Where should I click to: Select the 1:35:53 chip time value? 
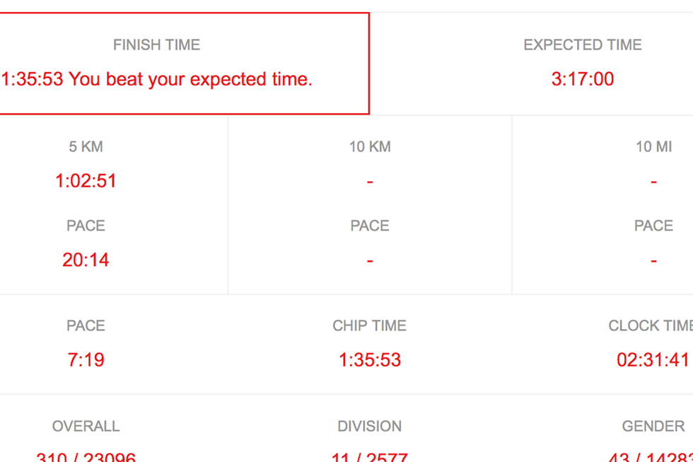(370, 359)
